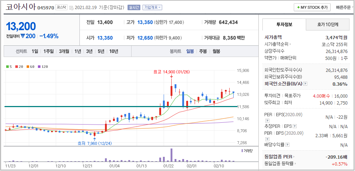Switch to the 호가10단계 tab
The width and height of the screenshot is (355, 171).
click(328, 25)
